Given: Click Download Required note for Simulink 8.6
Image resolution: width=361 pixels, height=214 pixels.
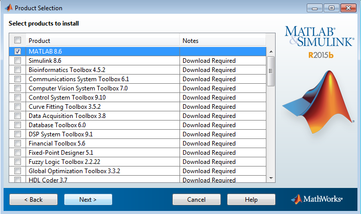Looking at the screenshot, I should pyautogui.click(x=209, y=61).
